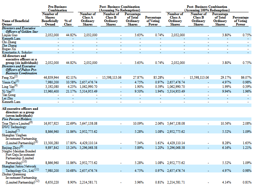Select the Bugao Xu row name
The image size is (253, 186).
[x=9, y=49]
